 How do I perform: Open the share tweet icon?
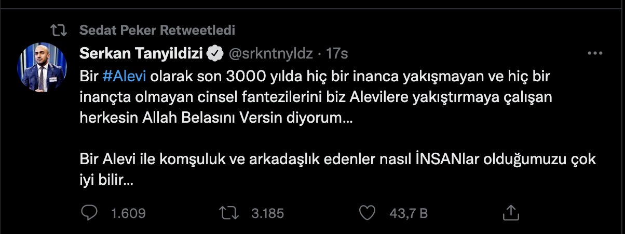coord(511,212)
